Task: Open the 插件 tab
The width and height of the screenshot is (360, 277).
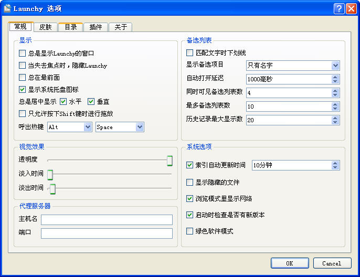Action: (x=96, y=27)
